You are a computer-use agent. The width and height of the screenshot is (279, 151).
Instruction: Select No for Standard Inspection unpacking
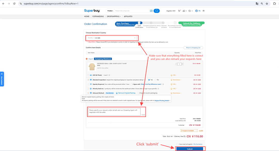(155, 80)
